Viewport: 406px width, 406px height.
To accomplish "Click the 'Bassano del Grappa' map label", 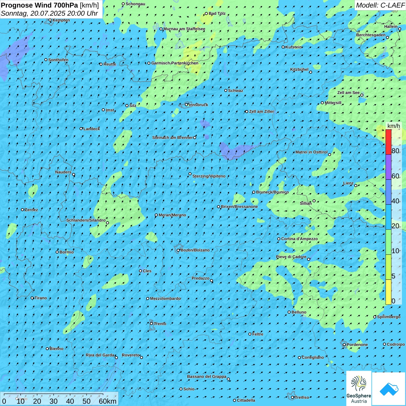I will [x=207, y=376].
